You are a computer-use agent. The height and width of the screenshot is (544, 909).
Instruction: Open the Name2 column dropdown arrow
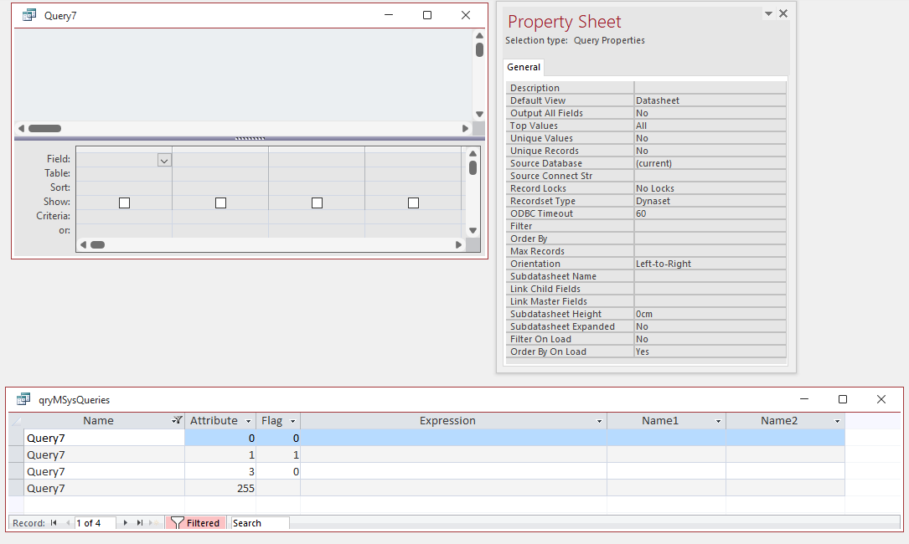(837, 421)
